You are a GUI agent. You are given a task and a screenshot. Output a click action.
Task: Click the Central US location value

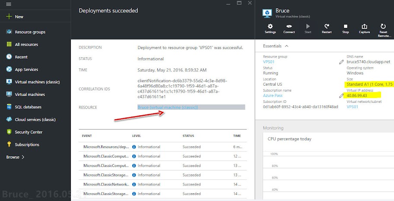coord(272,84)
